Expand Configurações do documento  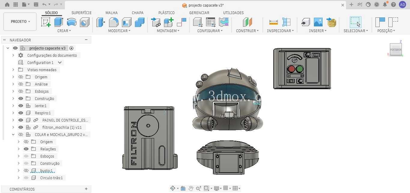coord(13,55)
